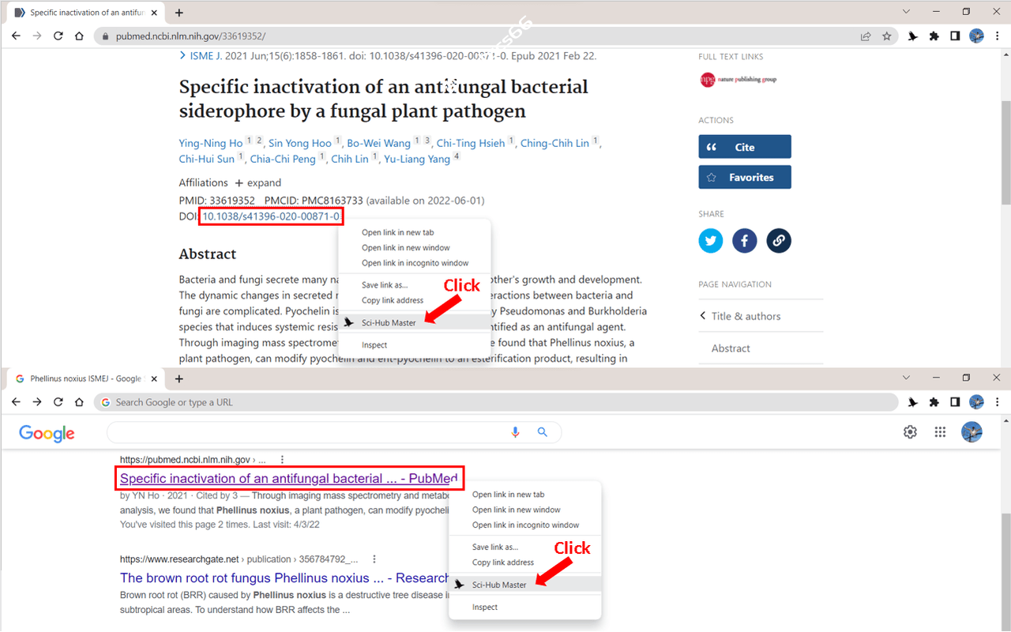This screenshot has height=632, width=1011.
Task: Click the Favorites button
Action: (x=745, y=177)
